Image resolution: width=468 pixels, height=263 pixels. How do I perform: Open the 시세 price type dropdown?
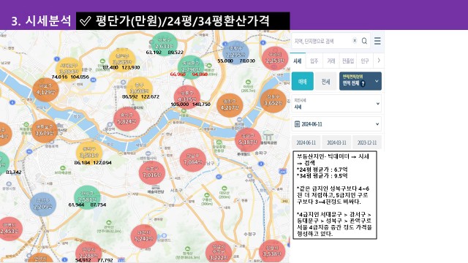click(x=336, y=104)
